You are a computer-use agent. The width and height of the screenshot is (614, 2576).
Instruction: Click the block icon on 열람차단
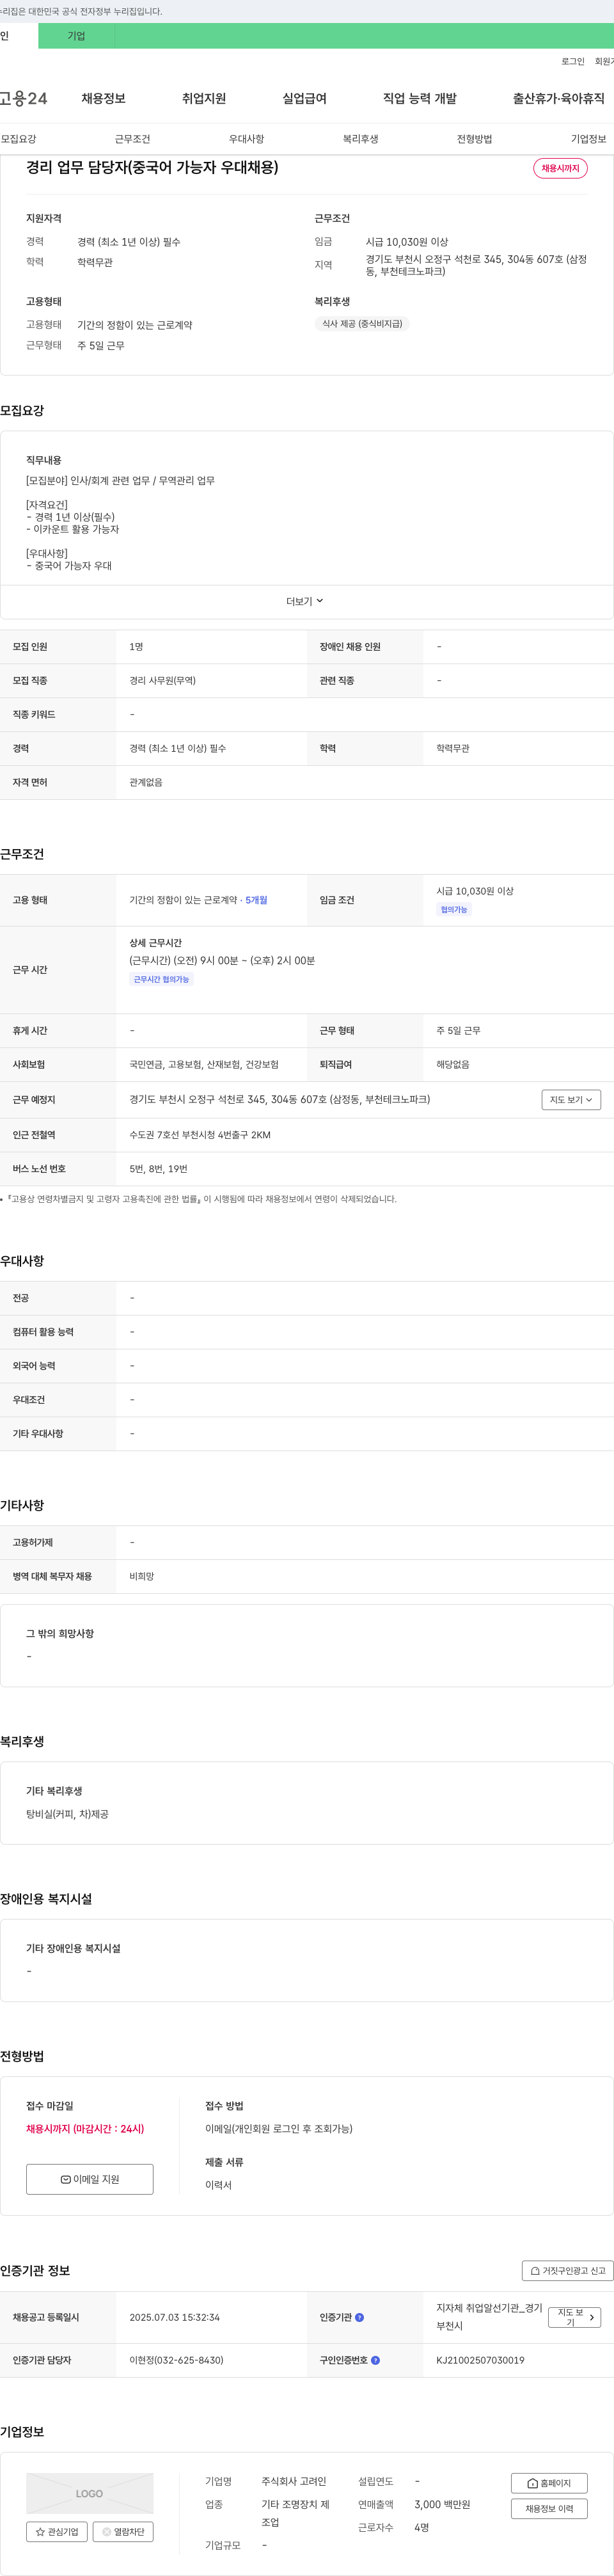107,2532
